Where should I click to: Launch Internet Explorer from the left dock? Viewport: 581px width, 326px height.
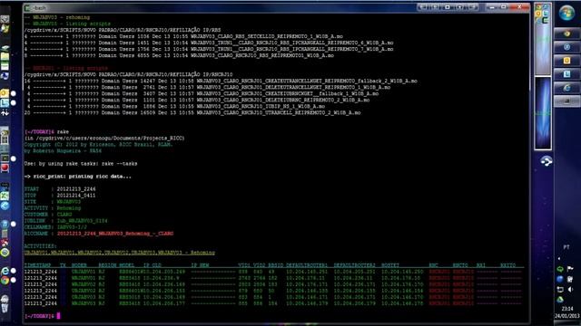tap(5, 271)
